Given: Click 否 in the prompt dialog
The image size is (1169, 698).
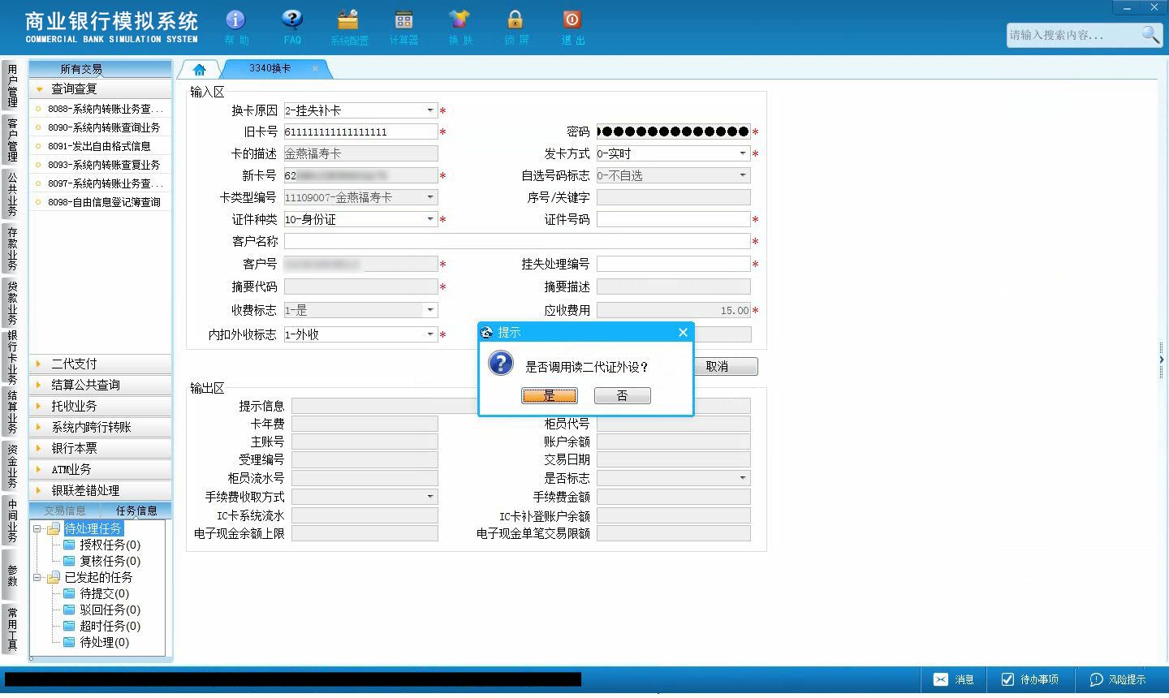Looking at the screenshot, I should coord(623,395).
